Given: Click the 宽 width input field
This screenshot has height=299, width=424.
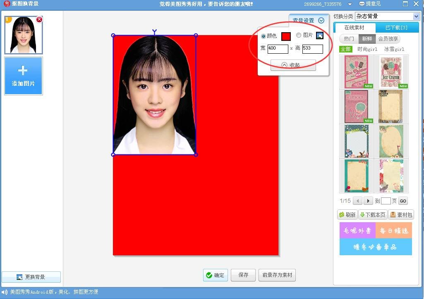Looking at the screenshot, I should coord(278,49).
